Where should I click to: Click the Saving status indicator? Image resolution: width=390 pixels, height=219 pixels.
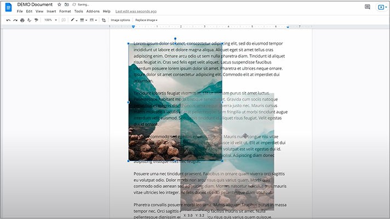[x=81, y=4]
